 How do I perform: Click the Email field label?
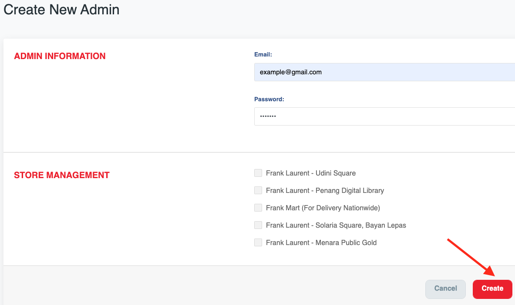tap(263, 55)
